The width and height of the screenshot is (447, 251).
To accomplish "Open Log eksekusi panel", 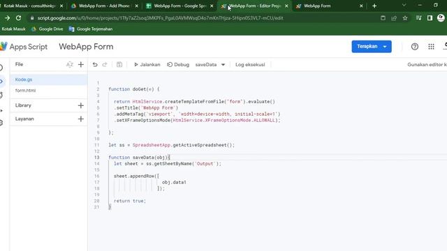I will (250, 65).
